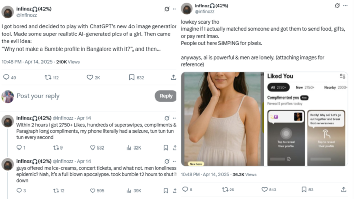Bookmark the main post with 632 bookmarks
This screenshot has width=354, height=199.
tap(131, 77)
